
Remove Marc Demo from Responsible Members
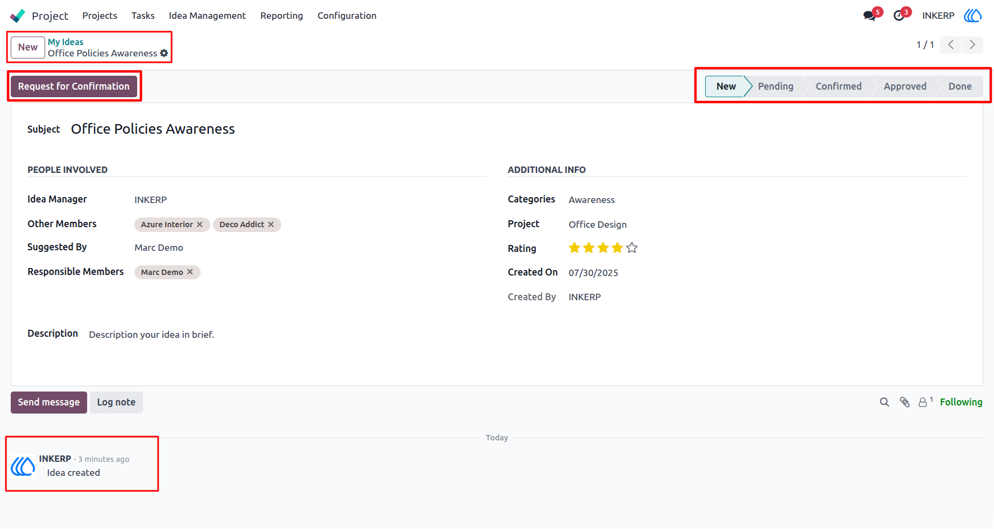pos(190,272)
